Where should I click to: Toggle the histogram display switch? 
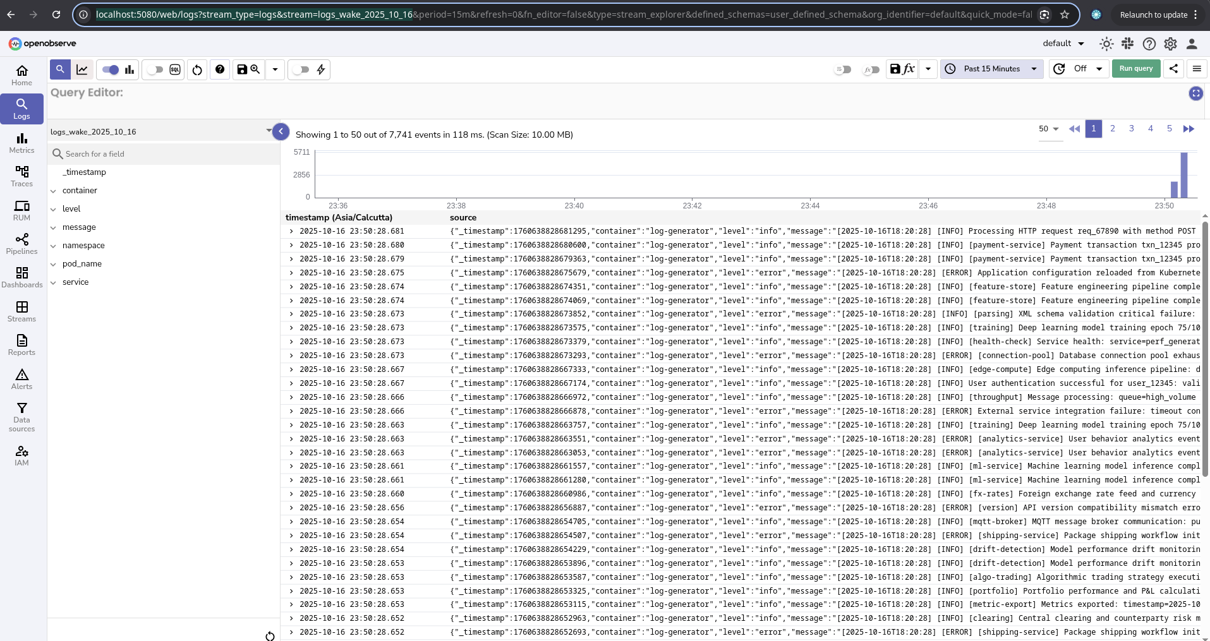pos(111,69)
